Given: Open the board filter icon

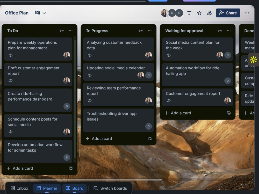Looking at the screenshot, I should point(189,13).
